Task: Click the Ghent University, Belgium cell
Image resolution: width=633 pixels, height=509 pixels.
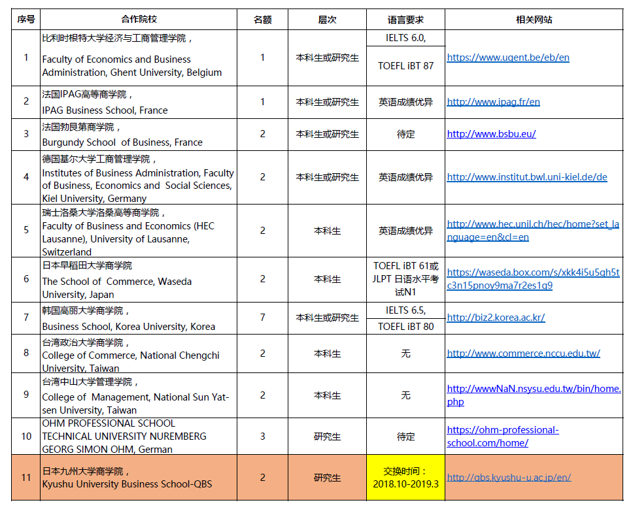Action: click(139, 57)
